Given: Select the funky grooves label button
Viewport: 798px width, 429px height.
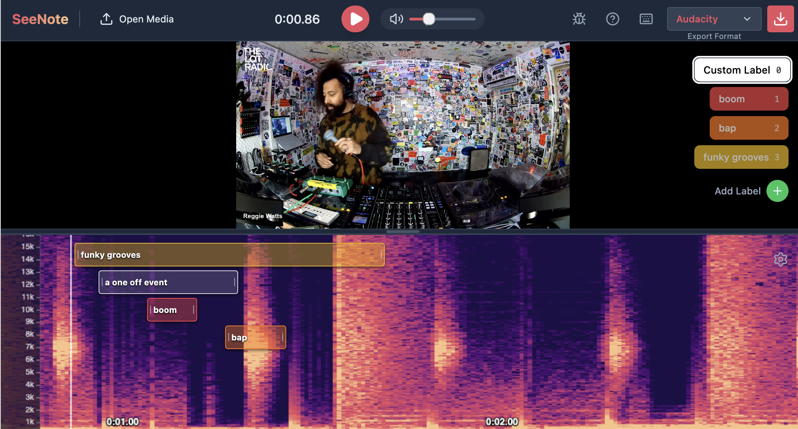Looking at the screenshot, I should pos(741,157).
